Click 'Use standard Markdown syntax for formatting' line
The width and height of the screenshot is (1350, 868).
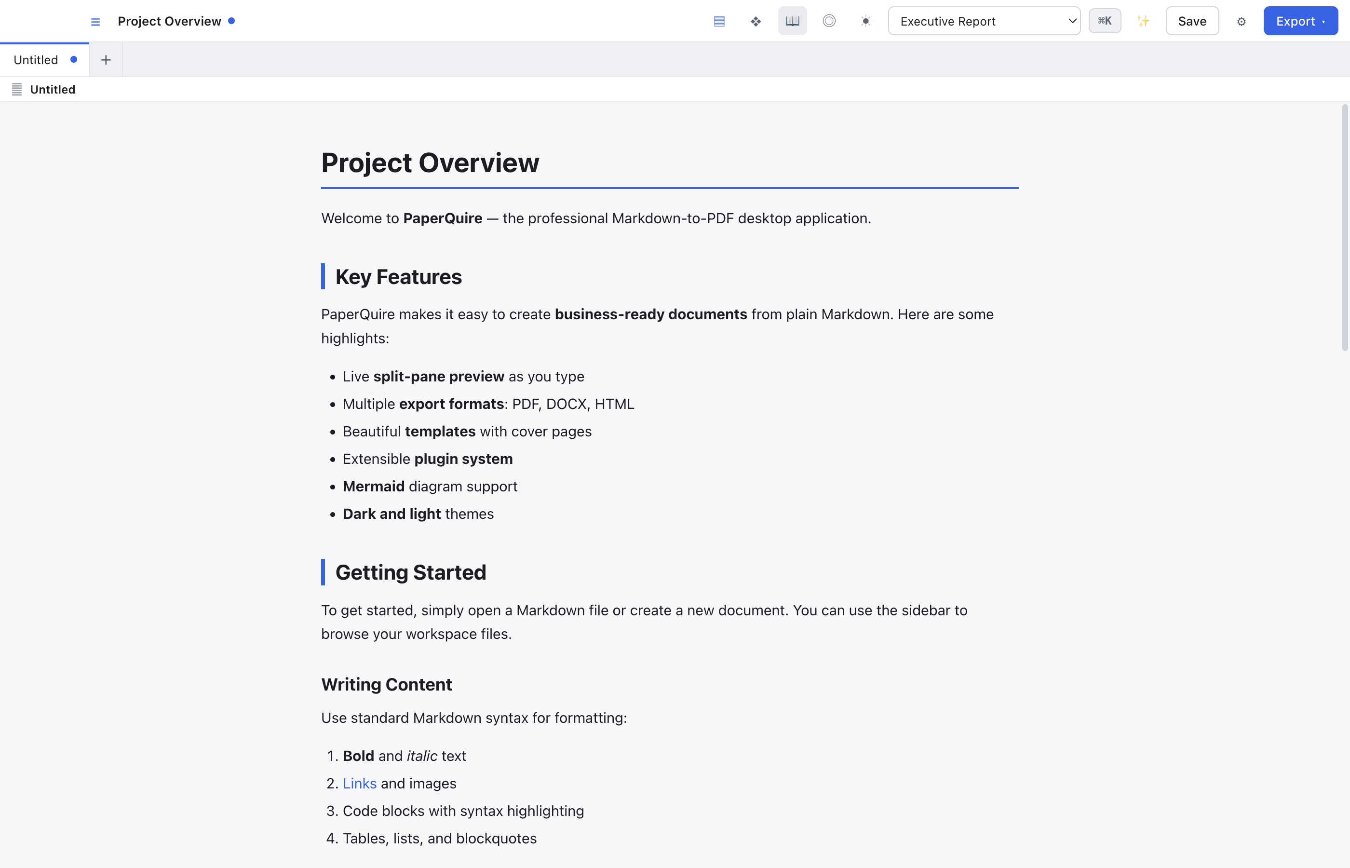click(x=474, y=718)
